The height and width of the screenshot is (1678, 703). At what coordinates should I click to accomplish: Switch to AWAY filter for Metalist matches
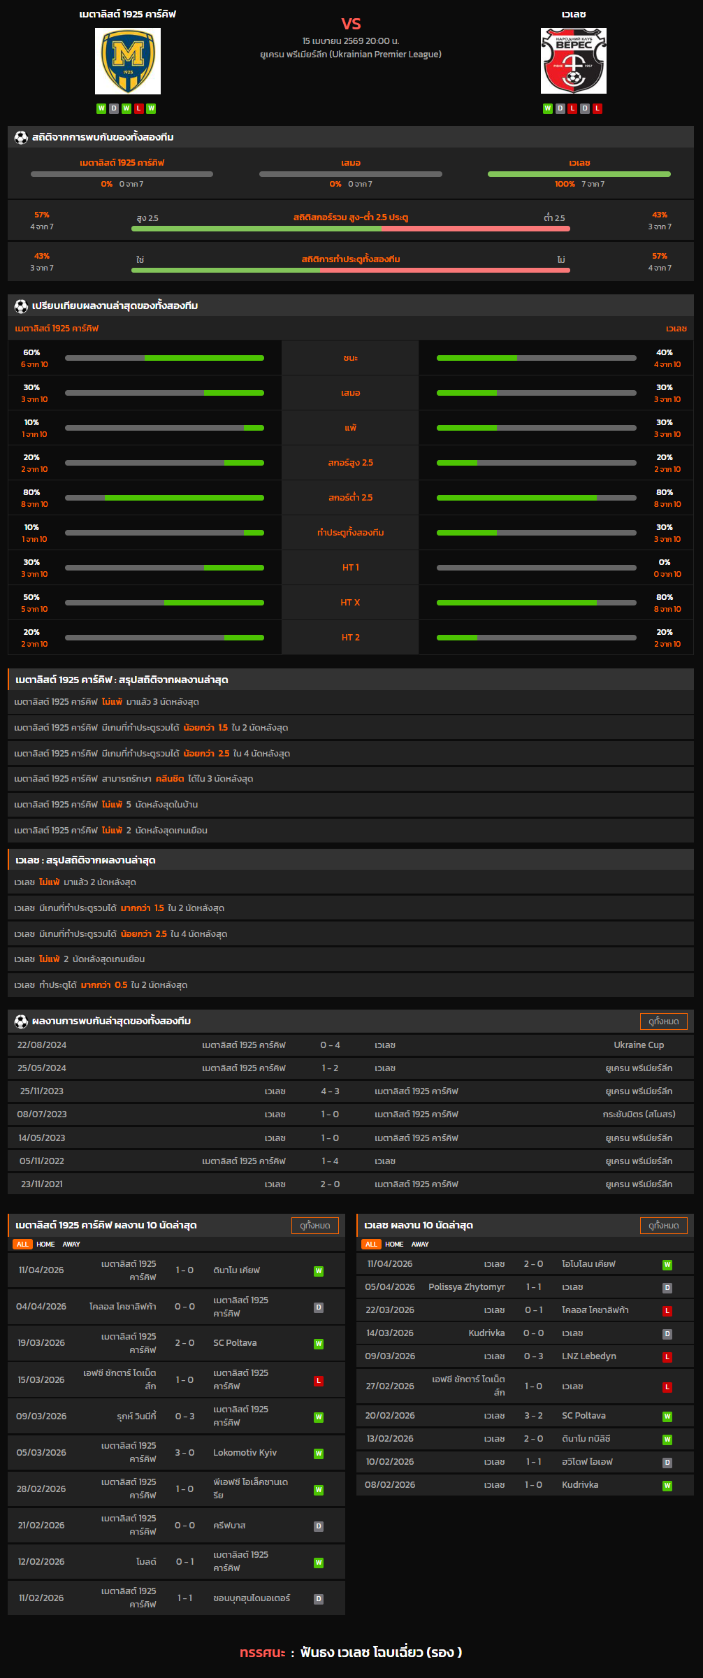71,1245
